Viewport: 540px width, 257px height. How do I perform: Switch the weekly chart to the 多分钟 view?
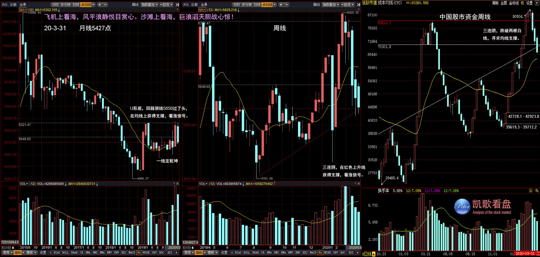pos(247,5)
